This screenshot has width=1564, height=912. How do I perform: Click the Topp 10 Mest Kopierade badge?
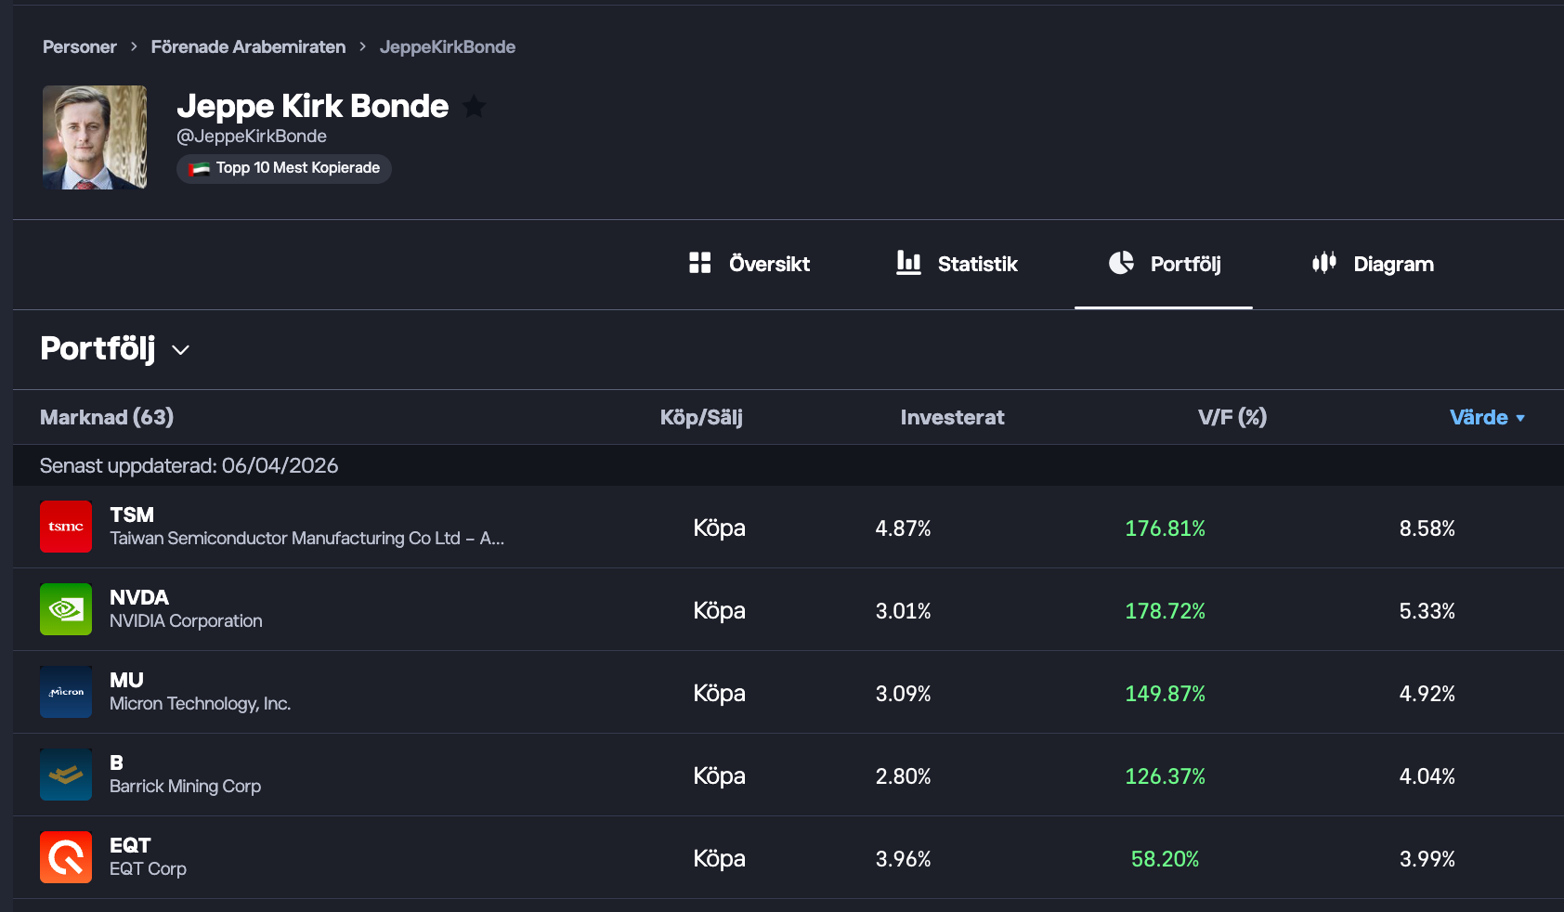pos(284,168)
